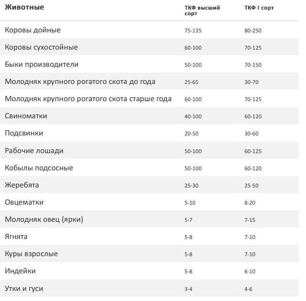
Task: Select the "Рабочие лошади" row label
Action: pyautogui.click(x=34, y=151)
